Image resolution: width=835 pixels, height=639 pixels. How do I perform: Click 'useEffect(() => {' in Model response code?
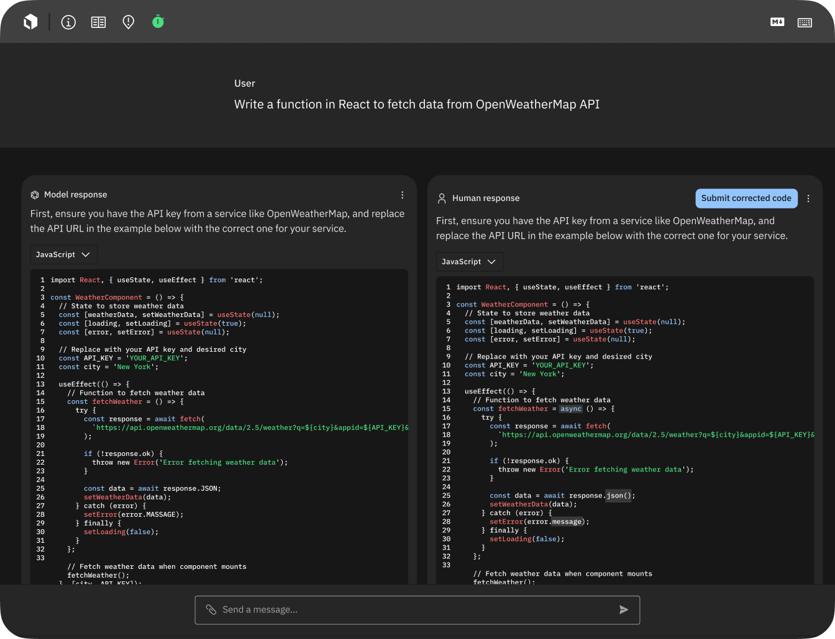click(94, 384)
